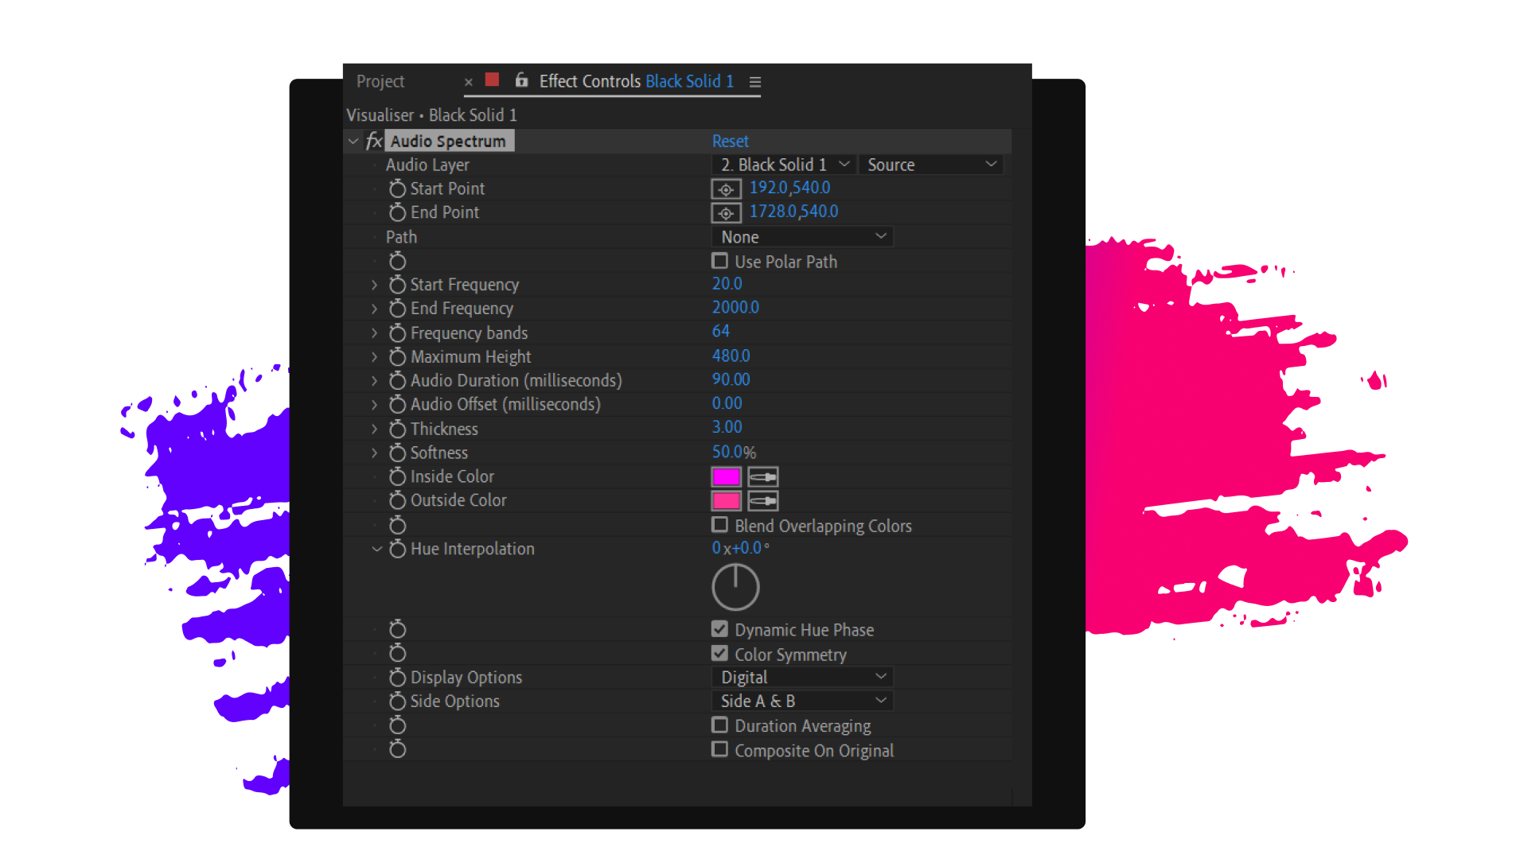This screenshot has width=1528, height=859.
Task: Click Frequency bands value 64
Action: click(720, 332)
